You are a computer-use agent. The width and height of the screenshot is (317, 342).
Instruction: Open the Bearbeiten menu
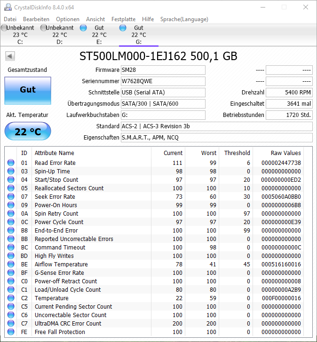36,19
